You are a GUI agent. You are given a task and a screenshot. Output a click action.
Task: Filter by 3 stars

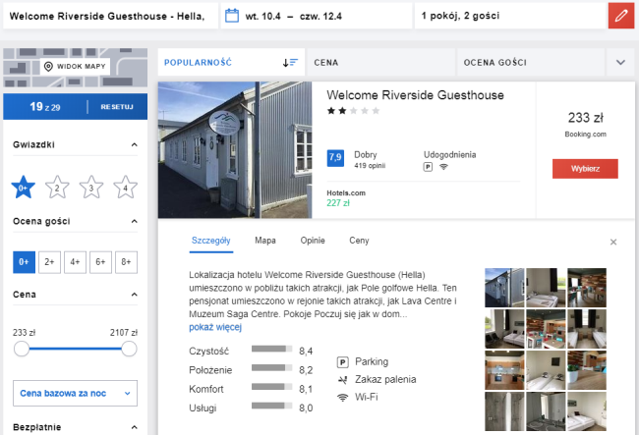[91, 188]
